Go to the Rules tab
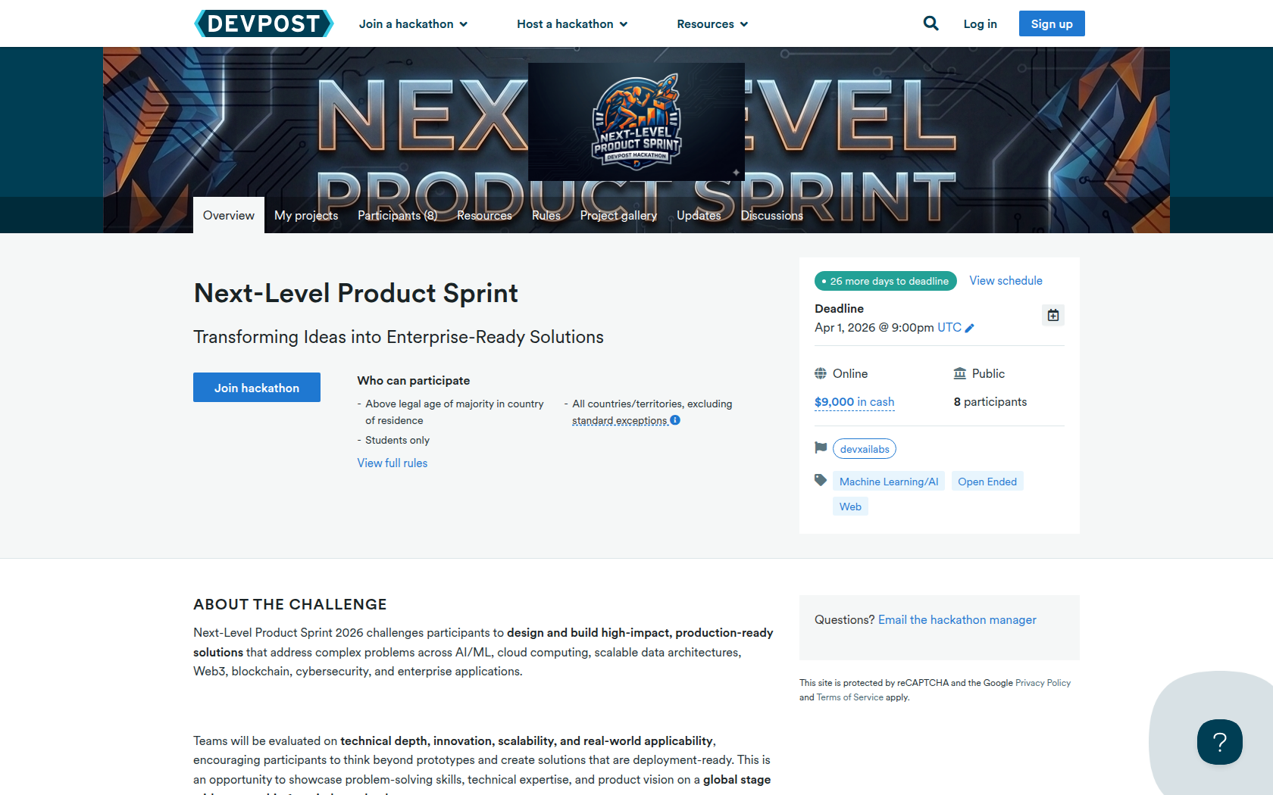Viewport: 1273px width, 795px height. pos(546,216)
